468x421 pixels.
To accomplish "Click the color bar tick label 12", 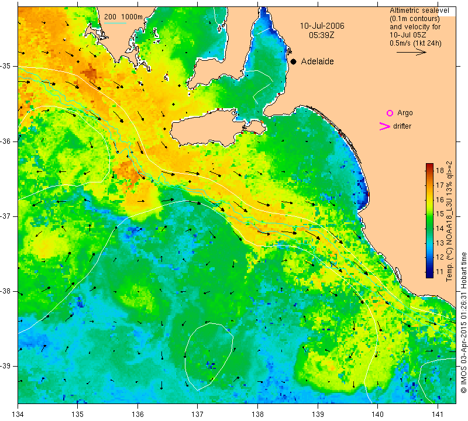I will 440,257.
